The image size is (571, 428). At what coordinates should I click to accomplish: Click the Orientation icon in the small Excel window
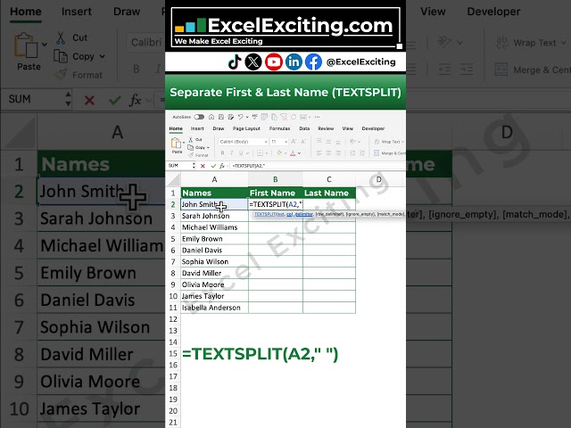coord(352,141)
